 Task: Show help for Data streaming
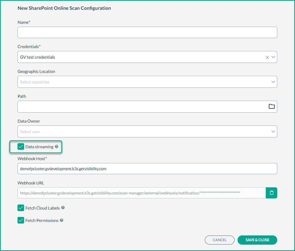click(56, 147)
